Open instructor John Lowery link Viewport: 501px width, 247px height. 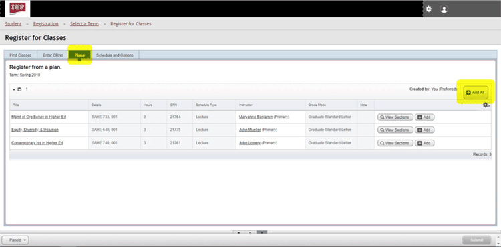(250, 143)
